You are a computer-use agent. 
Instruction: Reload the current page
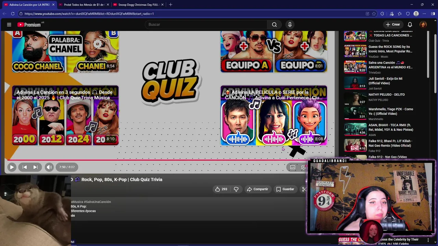tap(13, 14)
